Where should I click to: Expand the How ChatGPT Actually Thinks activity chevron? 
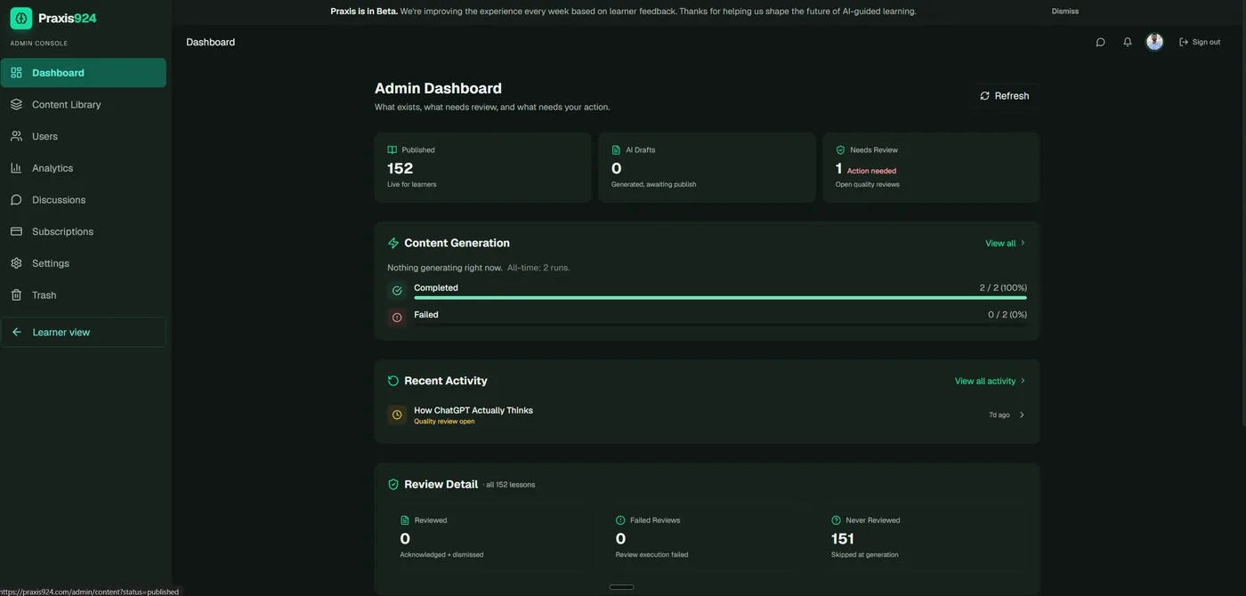pyautogui.click(x=1022, y=415)
